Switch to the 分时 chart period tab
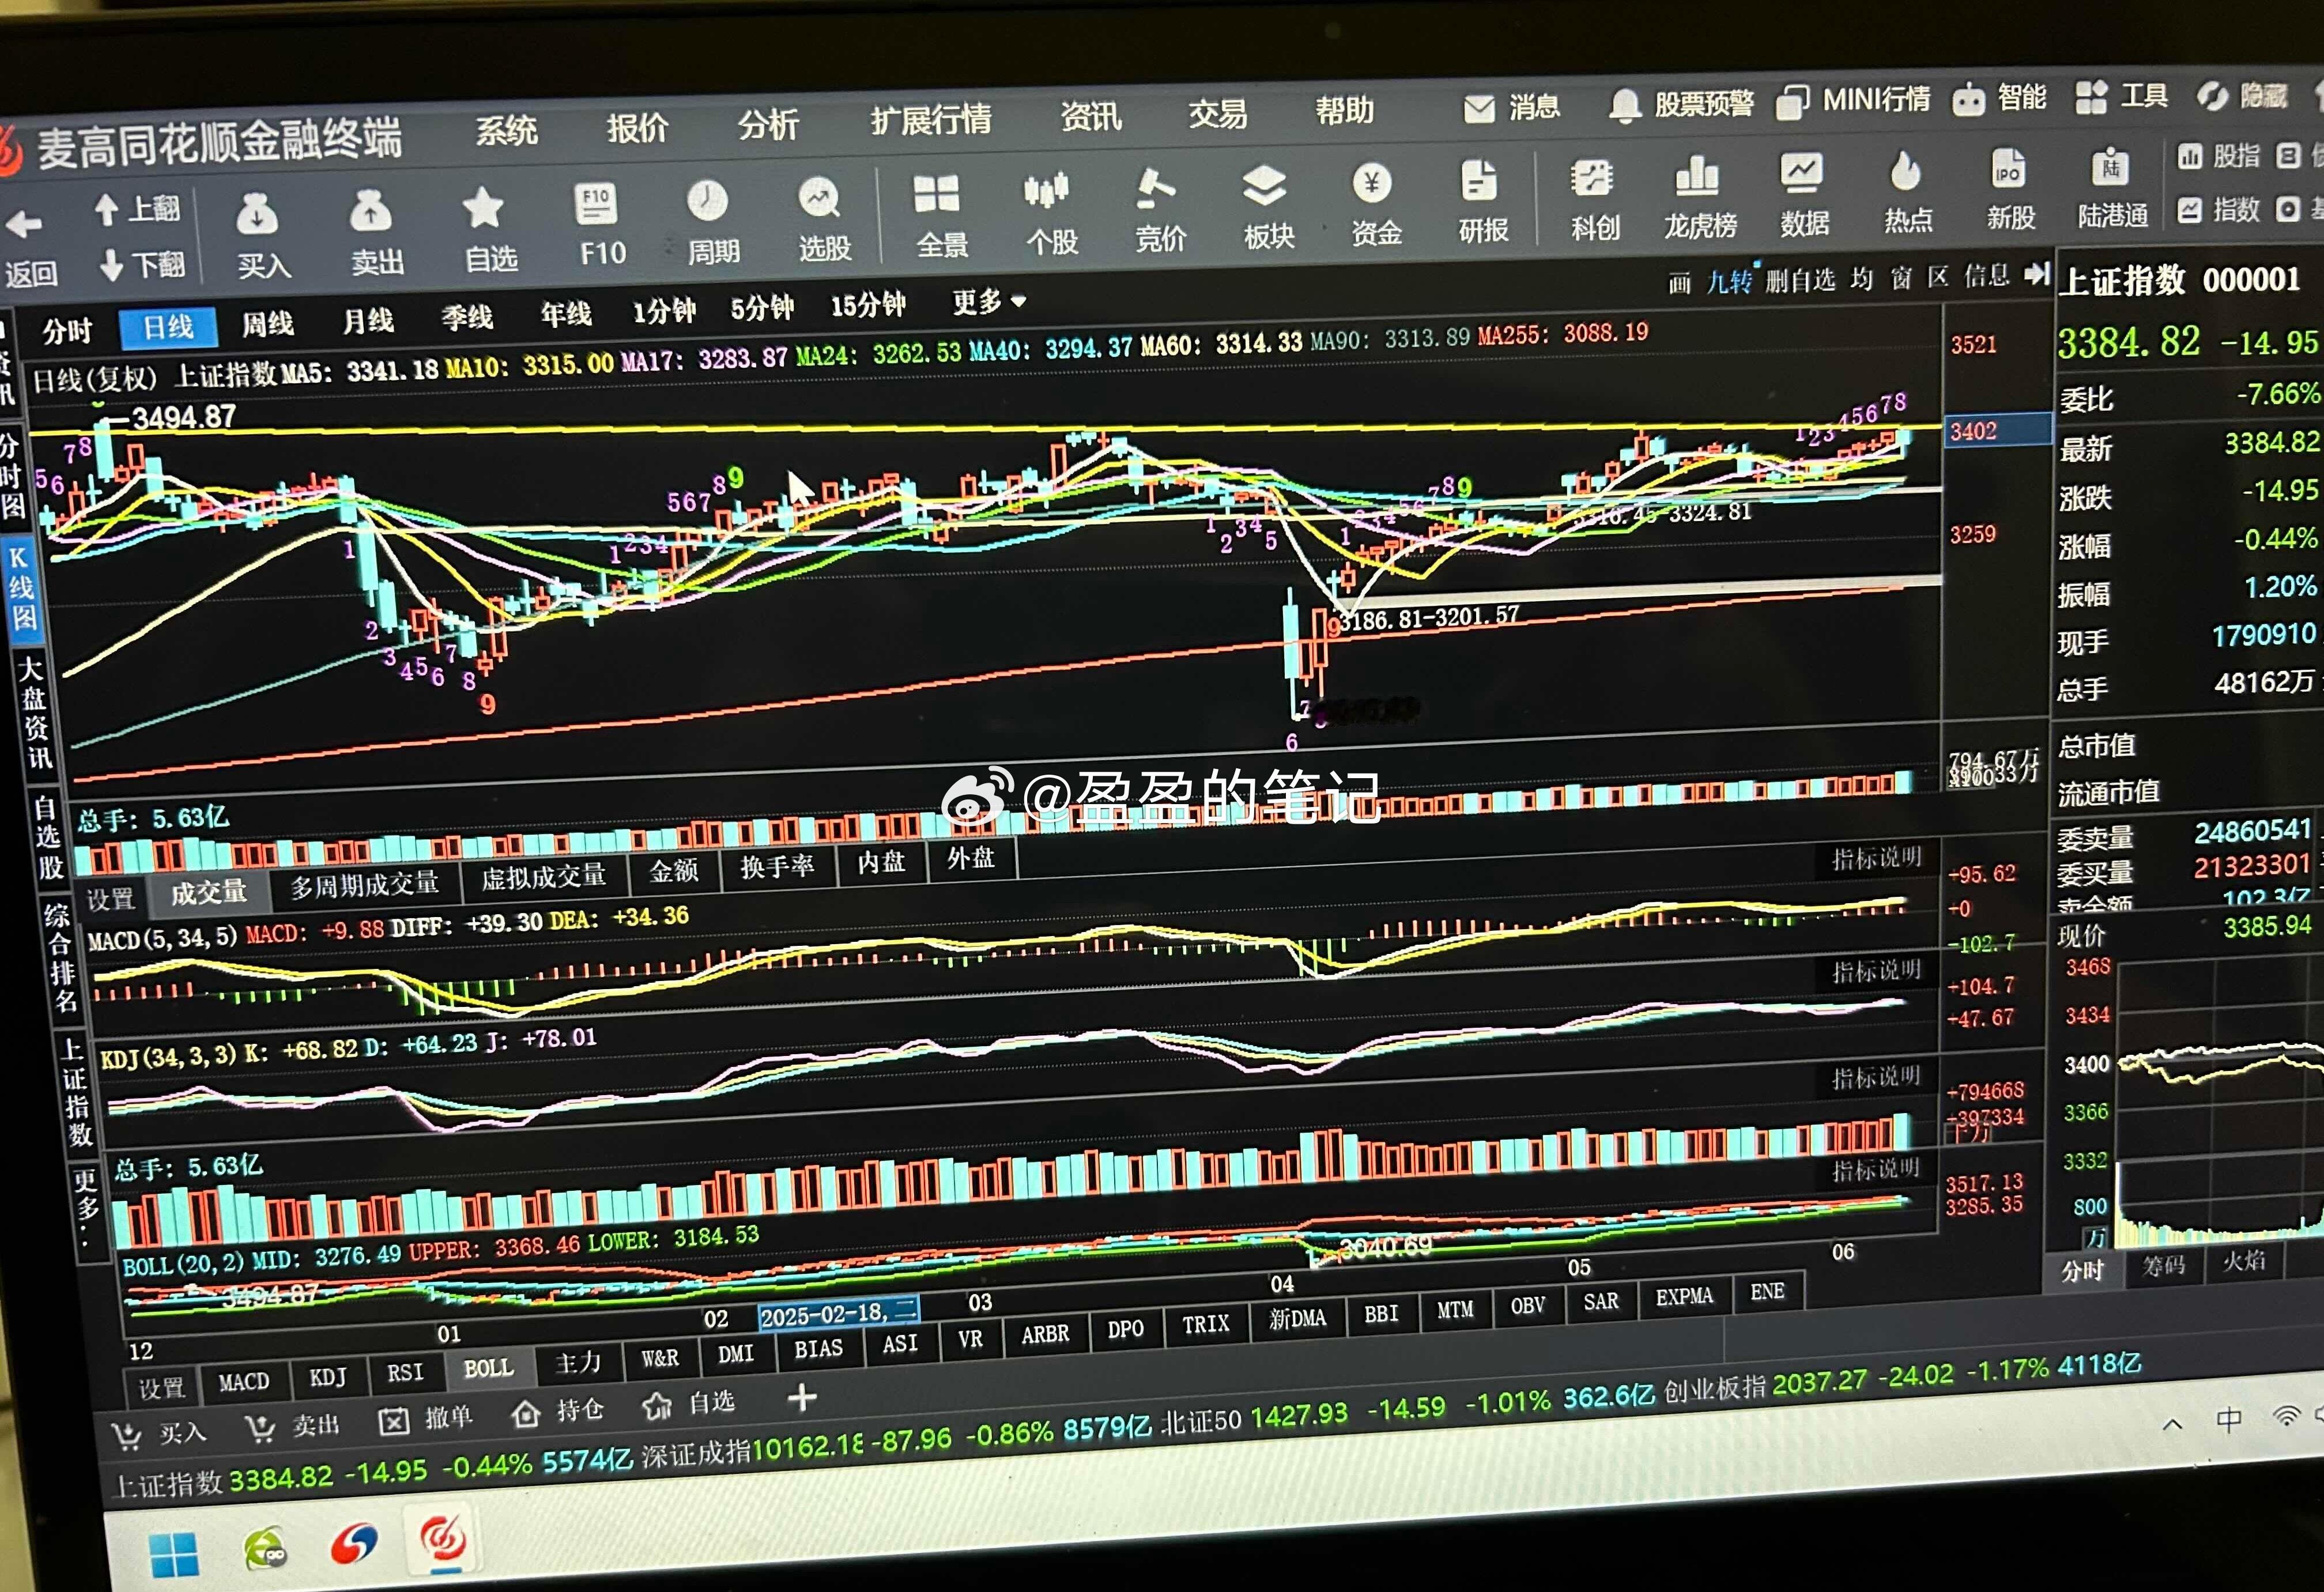The image size is (2324, 1592). click(x=67, y=330)
